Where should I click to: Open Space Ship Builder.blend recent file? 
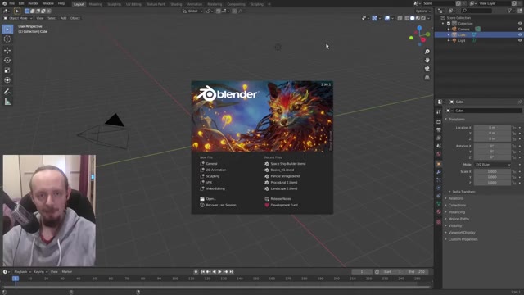(287, 164)
